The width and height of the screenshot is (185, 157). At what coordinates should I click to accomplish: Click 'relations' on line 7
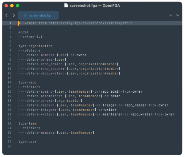pyautogui.click(x=31, y=50)
